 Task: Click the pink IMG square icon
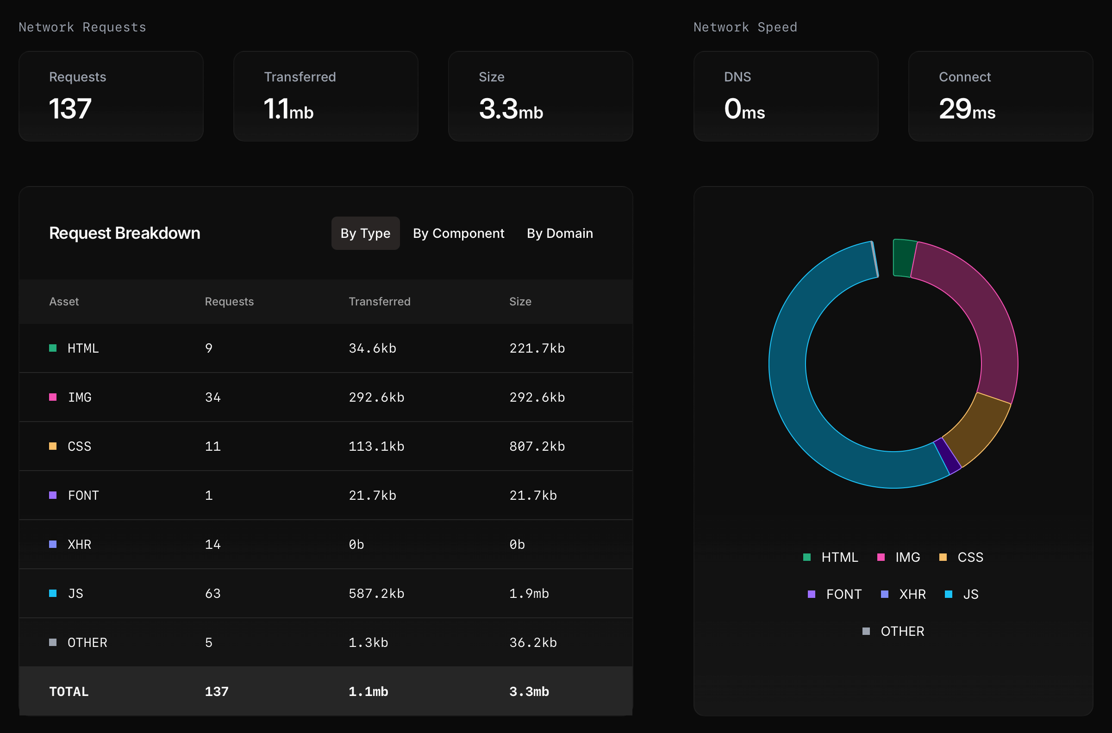click(x=53, y=397)
